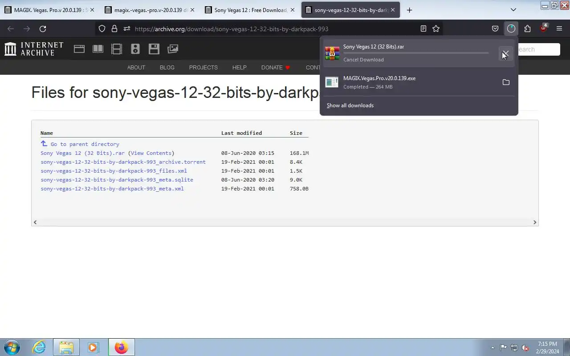Reload the current page

click(43, 28)
